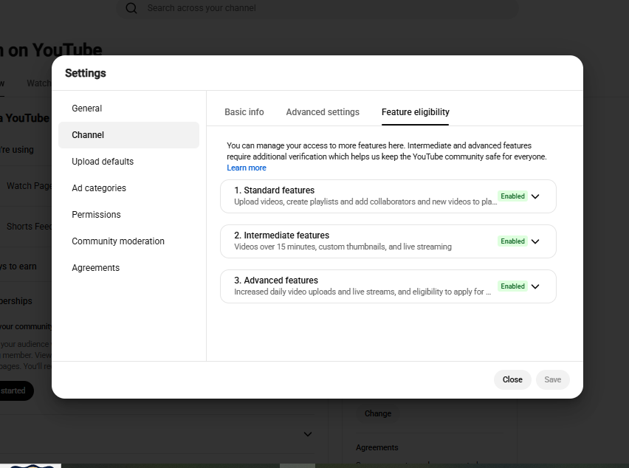
Task: Select the Feature eligibility tab
Action: coord(415,112)
